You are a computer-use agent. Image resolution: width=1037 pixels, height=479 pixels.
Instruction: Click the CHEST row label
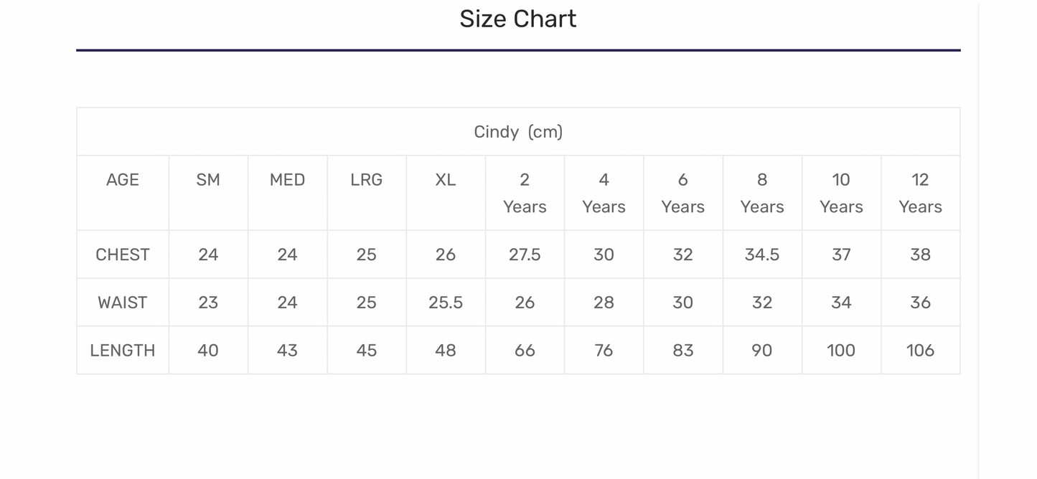(x=123, y=255)
